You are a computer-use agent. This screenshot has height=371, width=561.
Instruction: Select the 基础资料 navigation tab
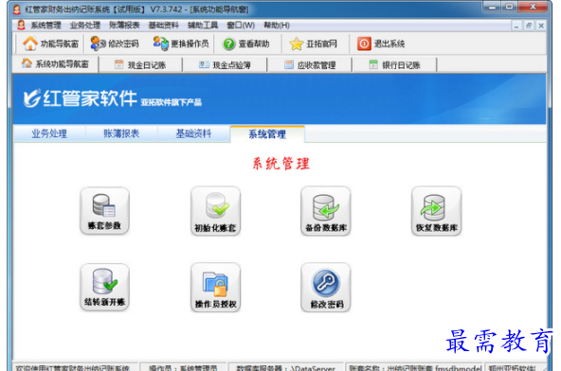pyautogui.click(x=193, y=133)
